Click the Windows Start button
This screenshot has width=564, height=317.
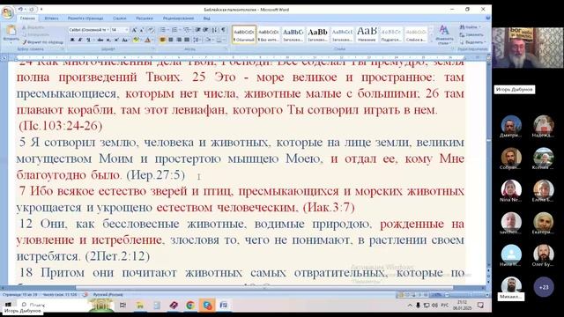pos(8,306)
